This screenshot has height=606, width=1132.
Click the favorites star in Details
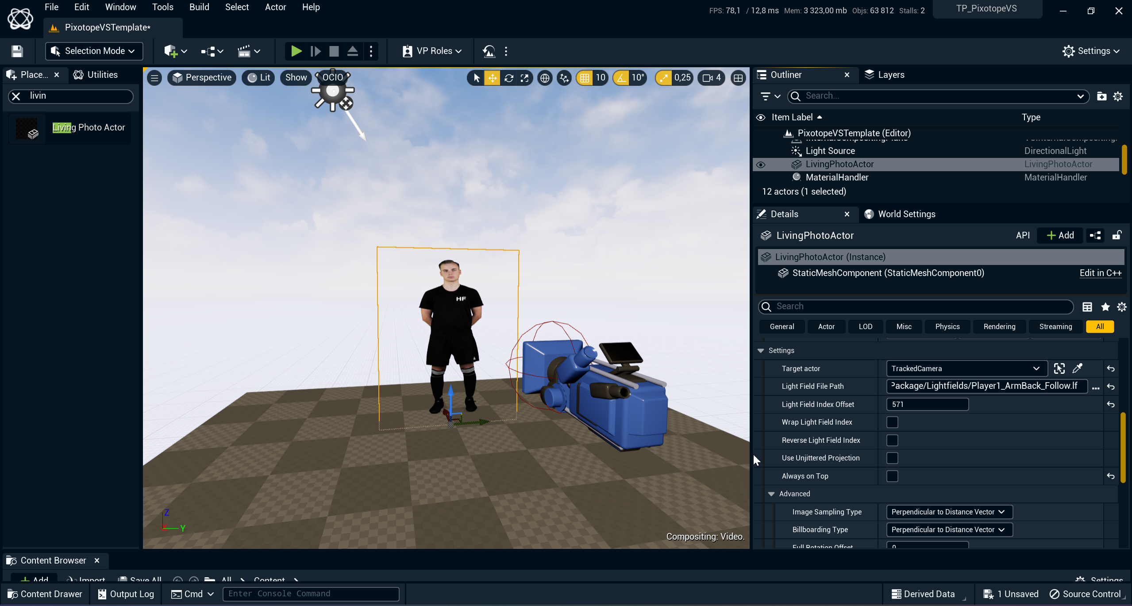pos(1105,307)
